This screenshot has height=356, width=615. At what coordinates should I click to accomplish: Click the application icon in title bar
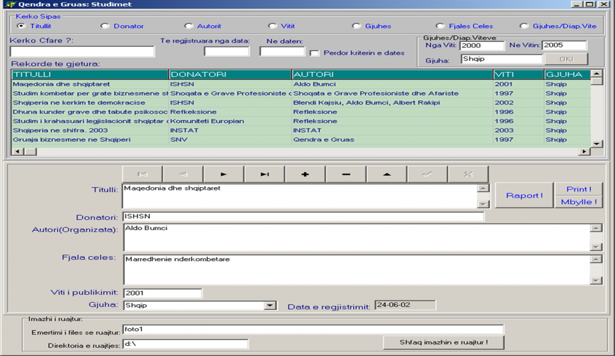click(x=10, y=4)
